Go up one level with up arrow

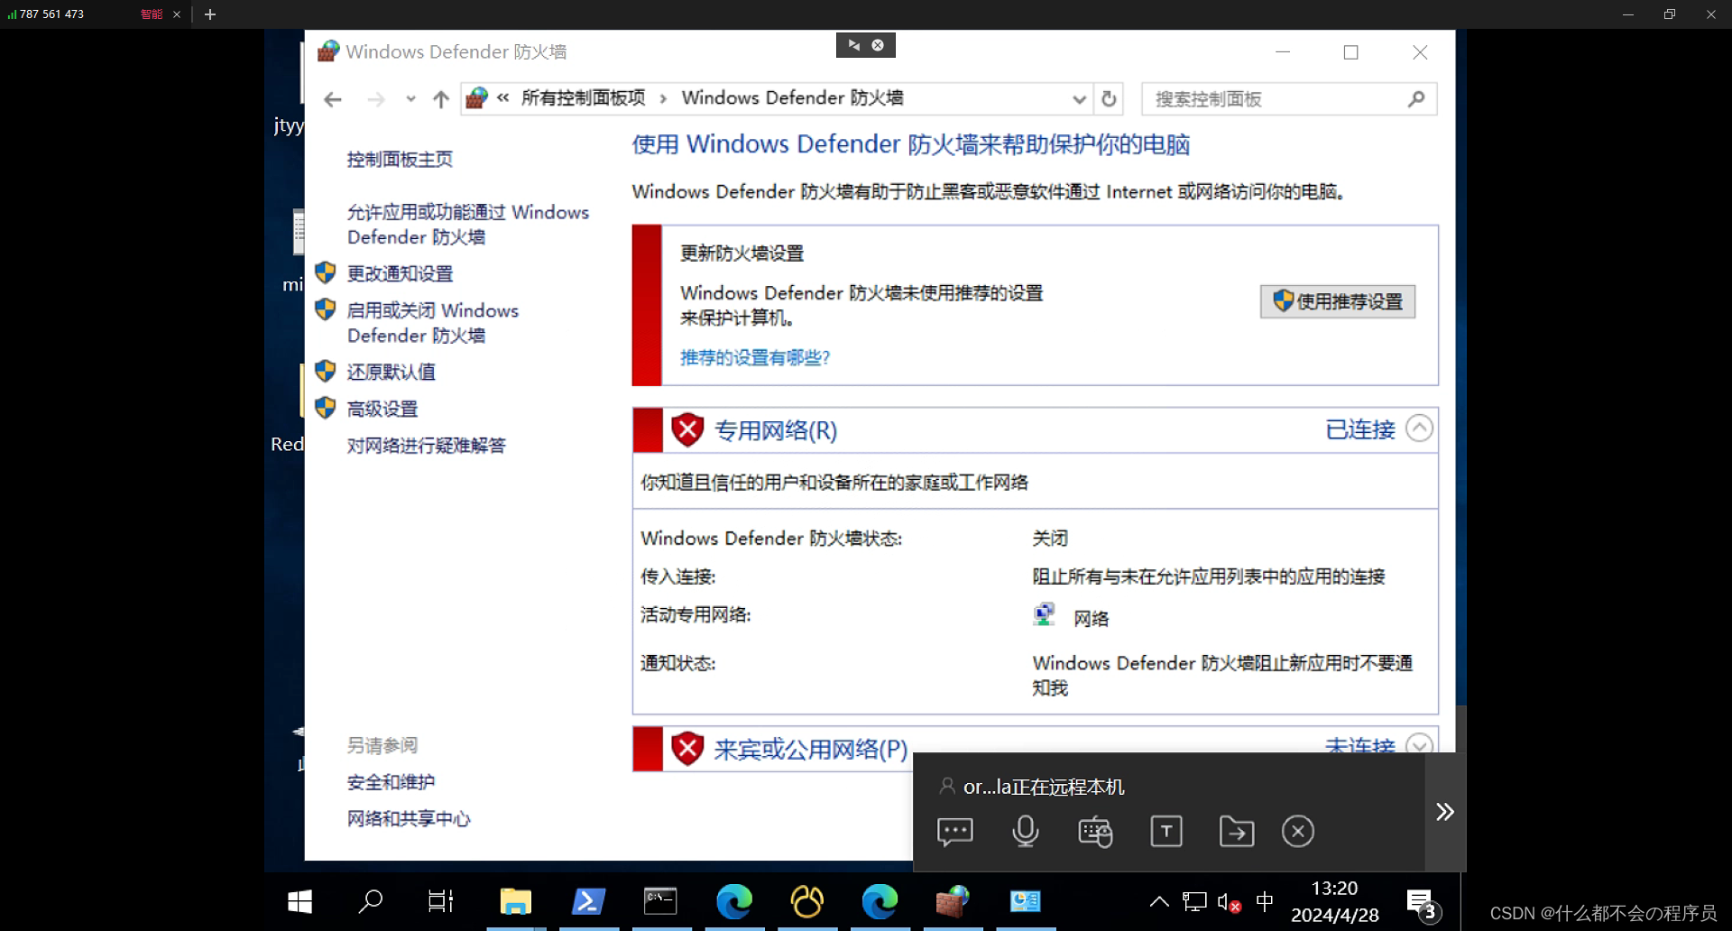coord(440,99)
